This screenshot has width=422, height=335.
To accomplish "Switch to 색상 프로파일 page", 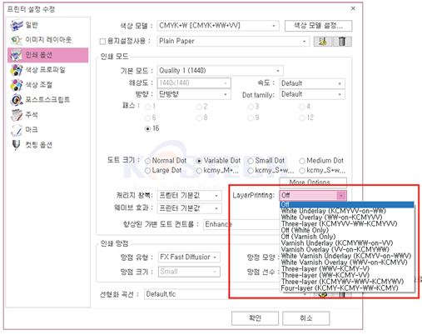I will (48, 70).
